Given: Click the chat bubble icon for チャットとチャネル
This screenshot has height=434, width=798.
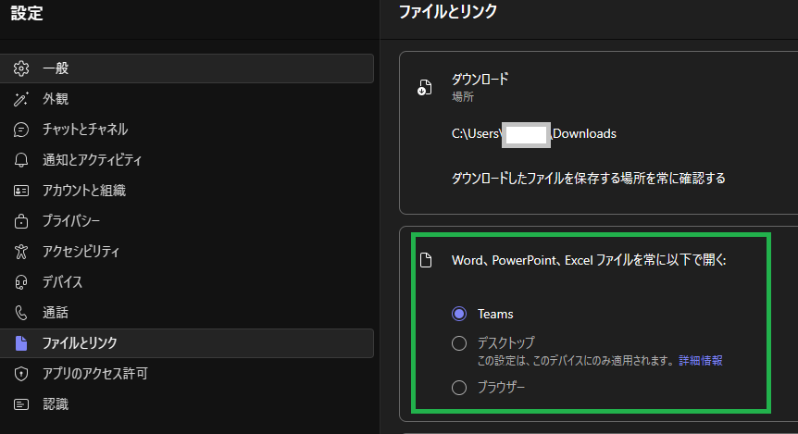Looking at the screenshot, I should [x=21, y=130].
